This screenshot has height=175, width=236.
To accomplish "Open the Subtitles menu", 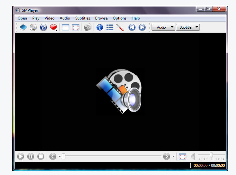I will [x=82, y=18].
